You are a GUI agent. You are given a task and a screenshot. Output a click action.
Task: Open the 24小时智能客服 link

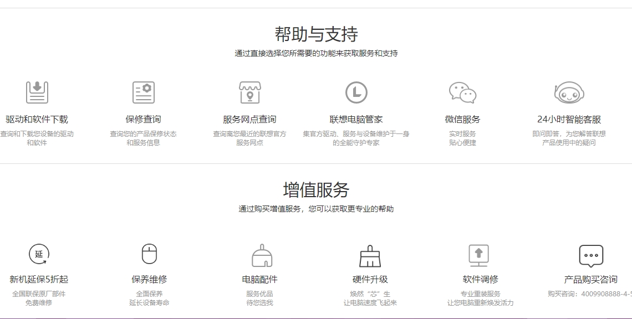[x=569, y=119]
